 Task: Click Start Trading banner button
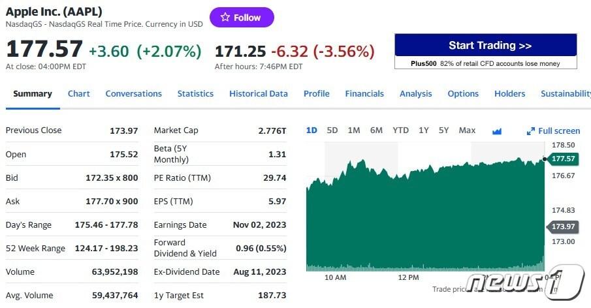click(x=486, y=46)
